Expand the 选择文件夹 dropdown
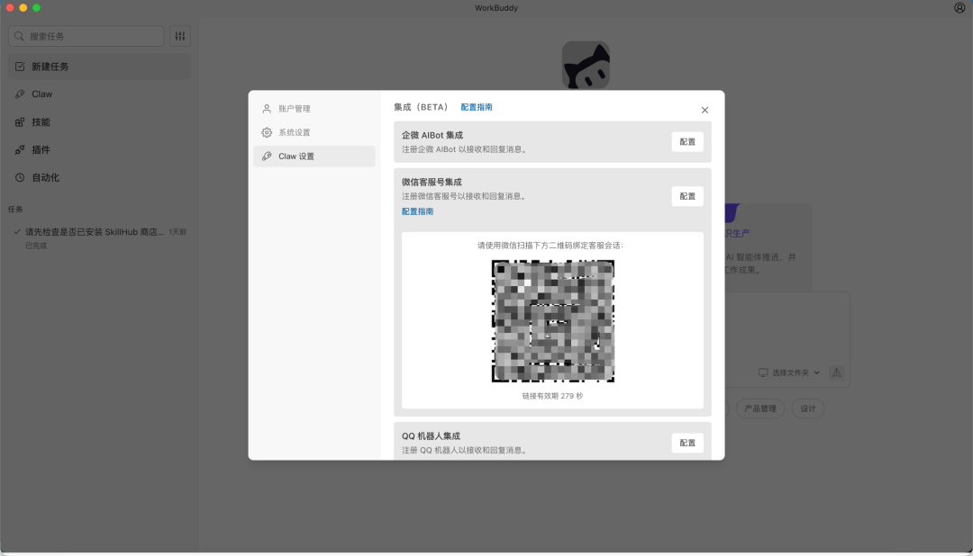Image resolution: width=973 pixels, height=556 pixels. (x=790, y=372)
